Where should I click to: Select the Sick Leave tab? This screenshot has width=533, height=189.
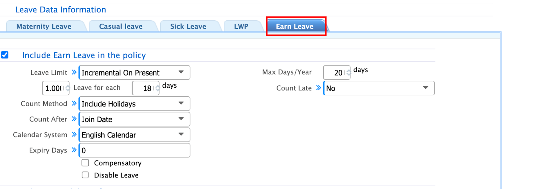[x=188, y=27]
